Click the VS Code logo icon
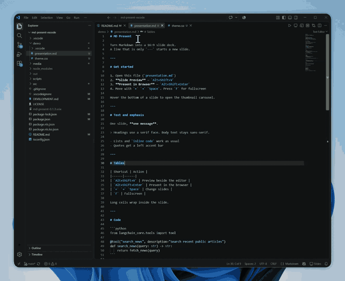 pos(18,18)
